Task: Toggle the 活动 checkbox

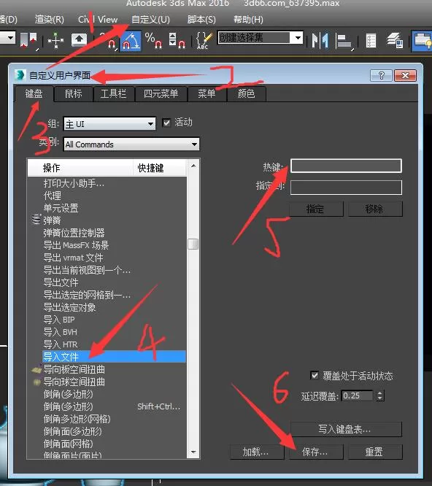Action: pyautogui.click(x=166, y=123)
